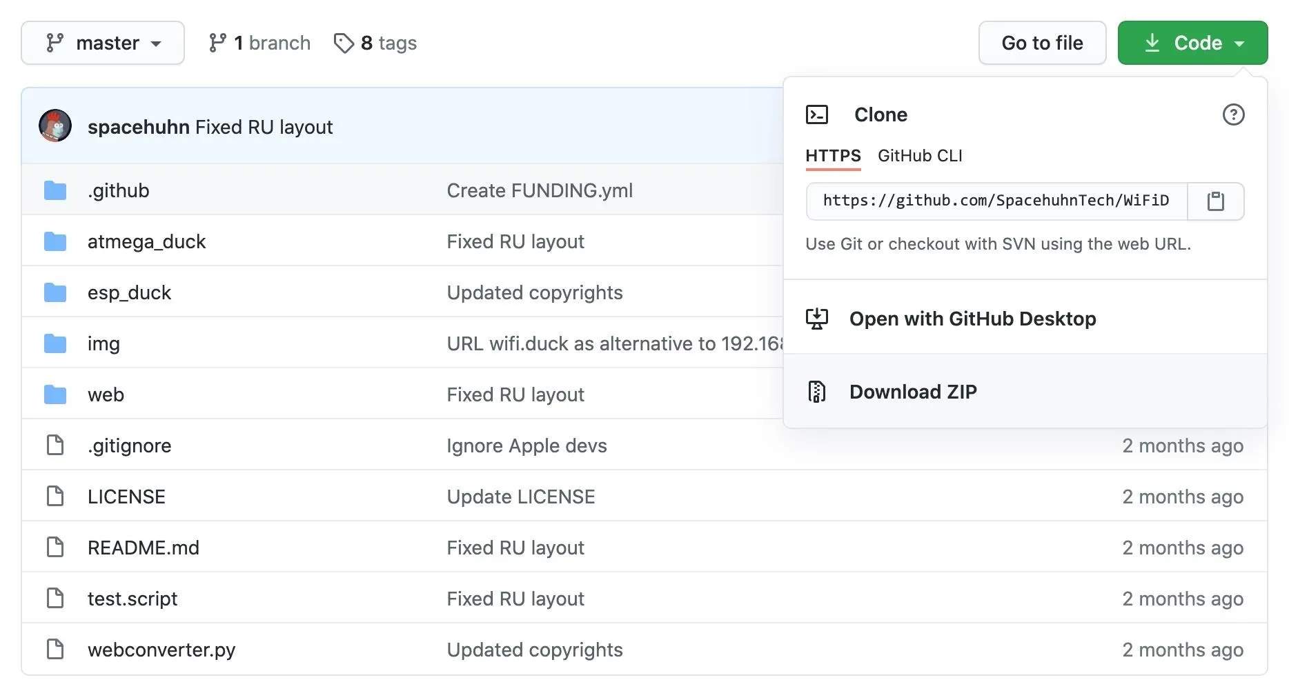1289x691 pixels.
Task: Click the folder icon for img
Action: pos(55,343)
